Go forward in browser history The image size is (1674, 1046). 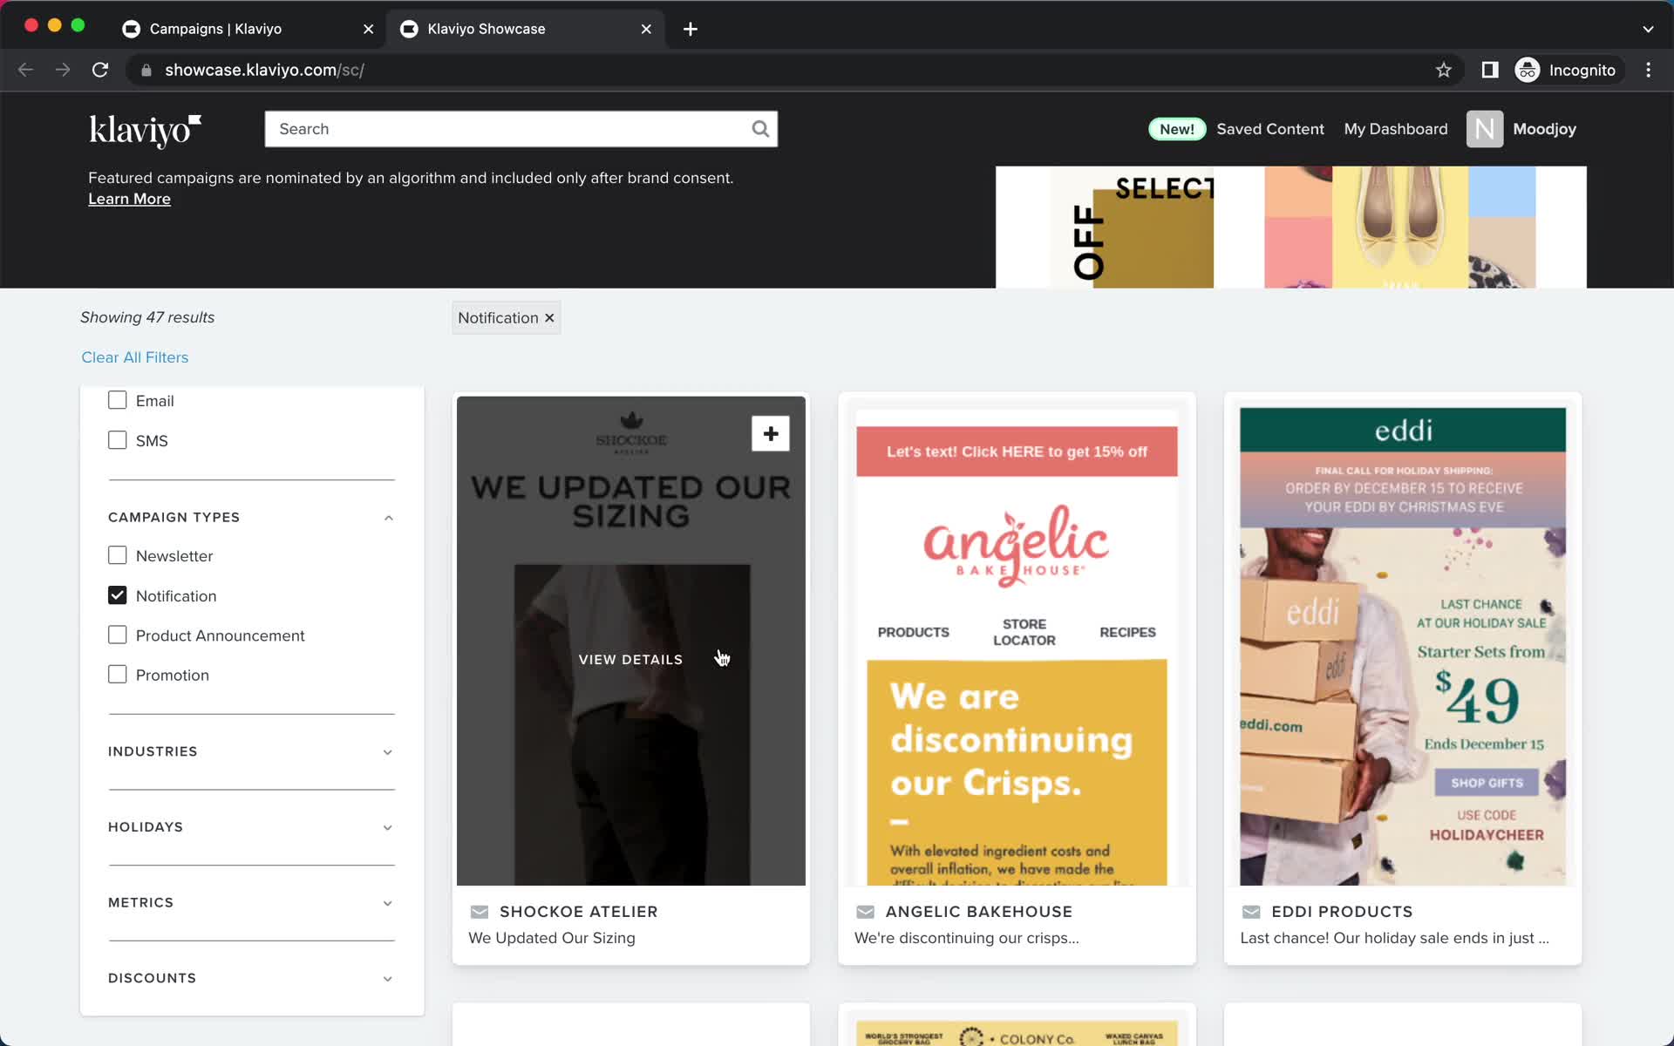(63, 70)
